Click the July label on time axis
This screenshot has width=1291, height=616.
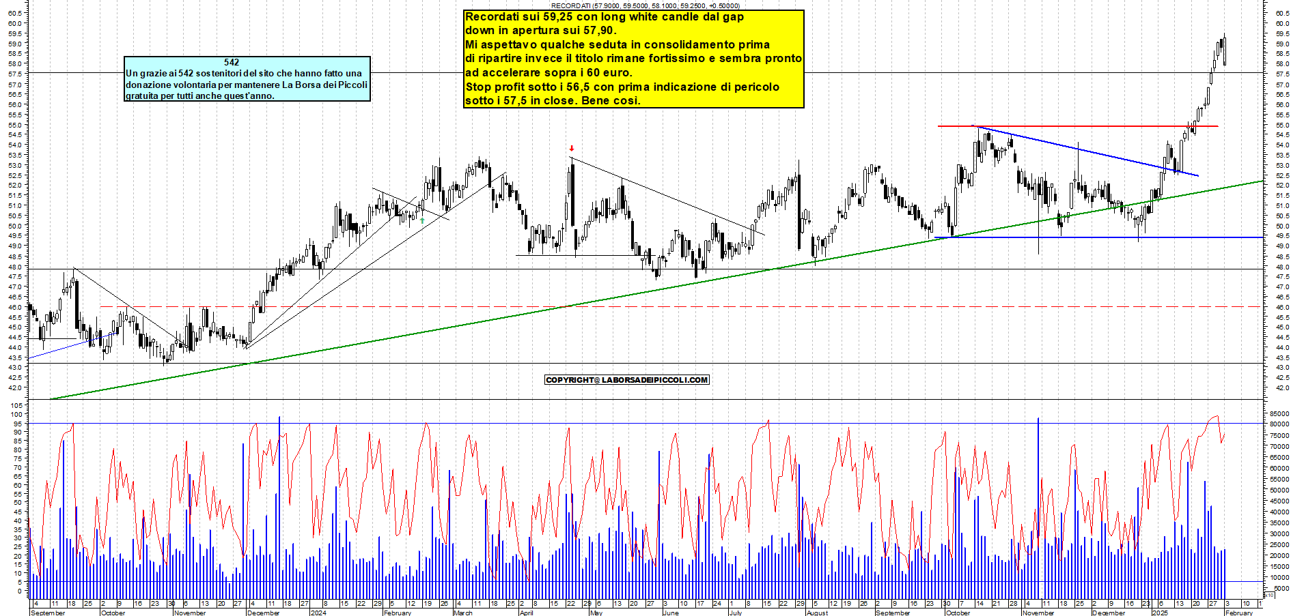(736, 613)
